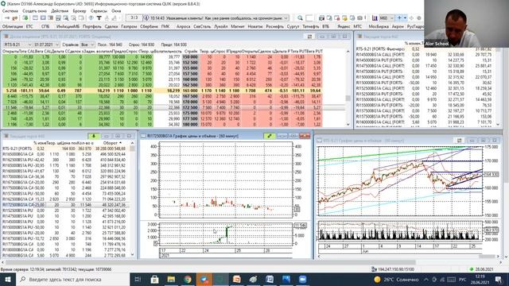Open the Страйков Все dropdown
This screenshot has width=509, height=286.
(x=87, y=44)
